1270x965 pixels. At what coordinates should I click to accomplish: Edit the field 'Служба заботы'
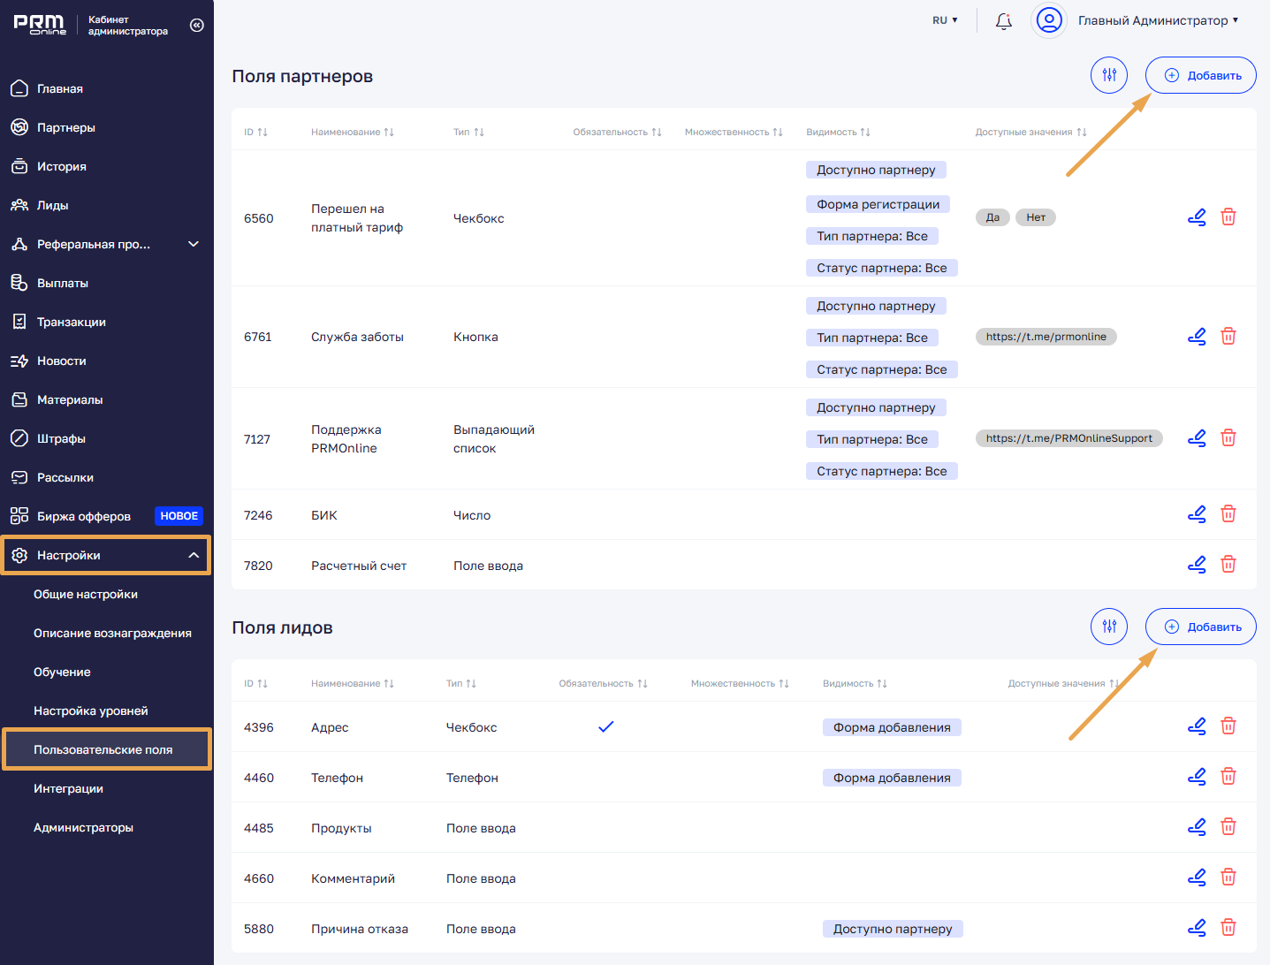[x=1196, y=337]
